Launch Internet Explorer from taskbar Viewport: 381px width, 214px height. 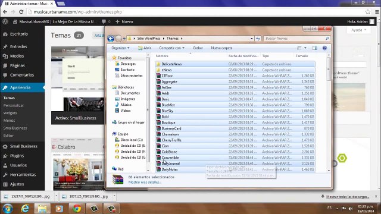[x=25, y=209]
